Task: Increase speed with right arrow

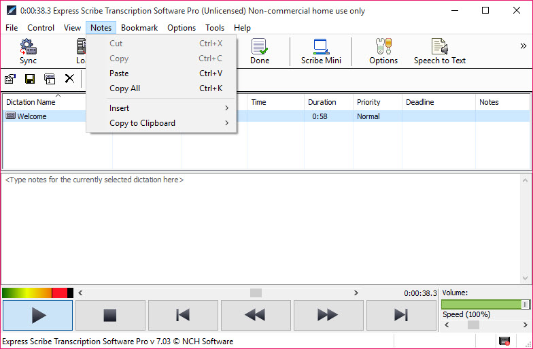Action: point(525,325)
